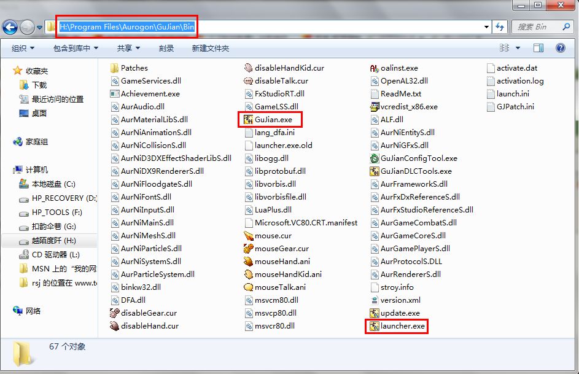
Task: Select the disableTalk.cur cursor icon
Action: tap(248, 81)
